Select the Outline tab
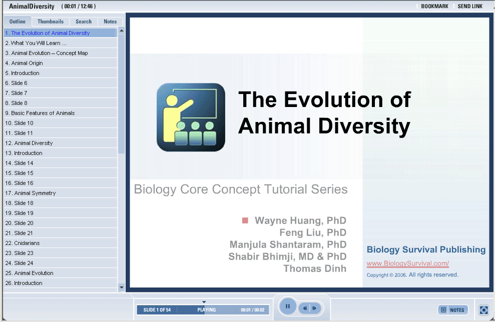The image size is (495, 322). [18, 21]
